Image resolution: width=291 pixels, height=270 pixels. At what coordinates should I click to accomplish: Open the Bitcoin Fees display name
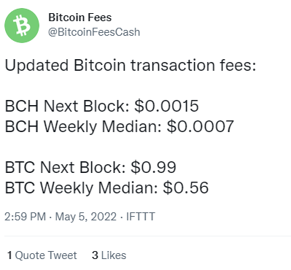tap(79, 18)
